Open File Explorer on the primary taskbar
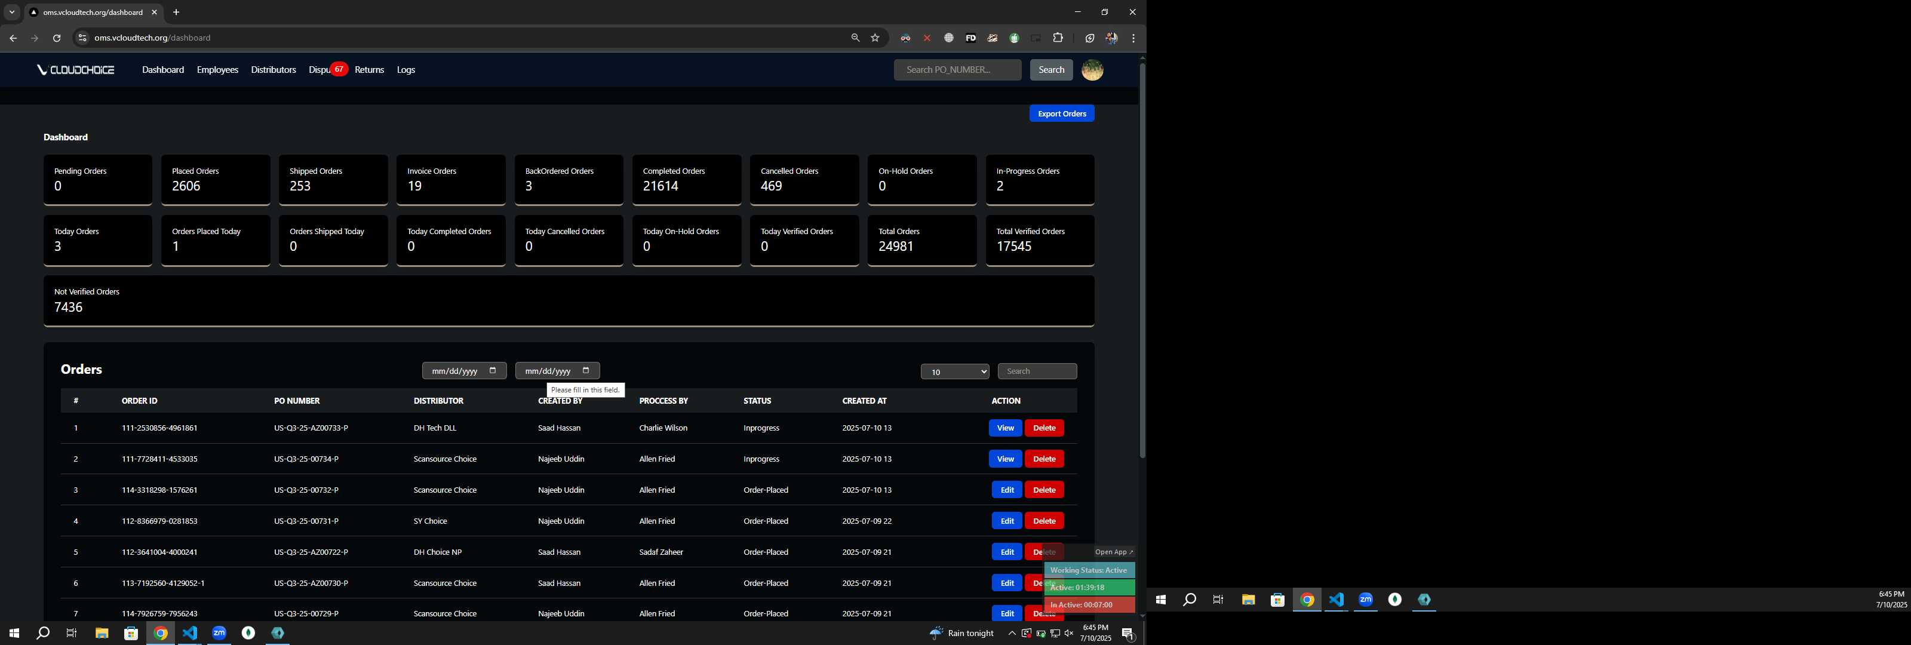Image resolution: width=1911 pixels, height=645 pixels. [102, 633]
